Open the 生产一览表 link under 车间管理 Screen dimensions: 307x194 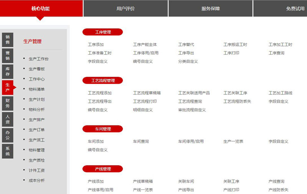(233, 142)
